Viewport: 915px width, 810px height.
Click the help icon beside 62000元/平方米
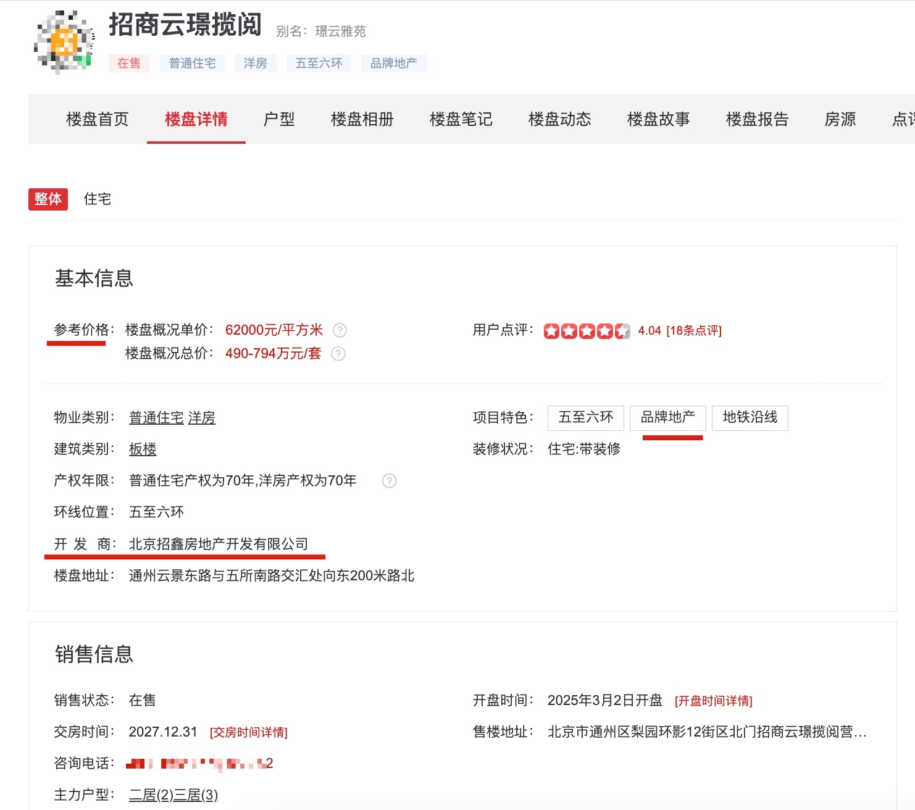coord(340,330)
